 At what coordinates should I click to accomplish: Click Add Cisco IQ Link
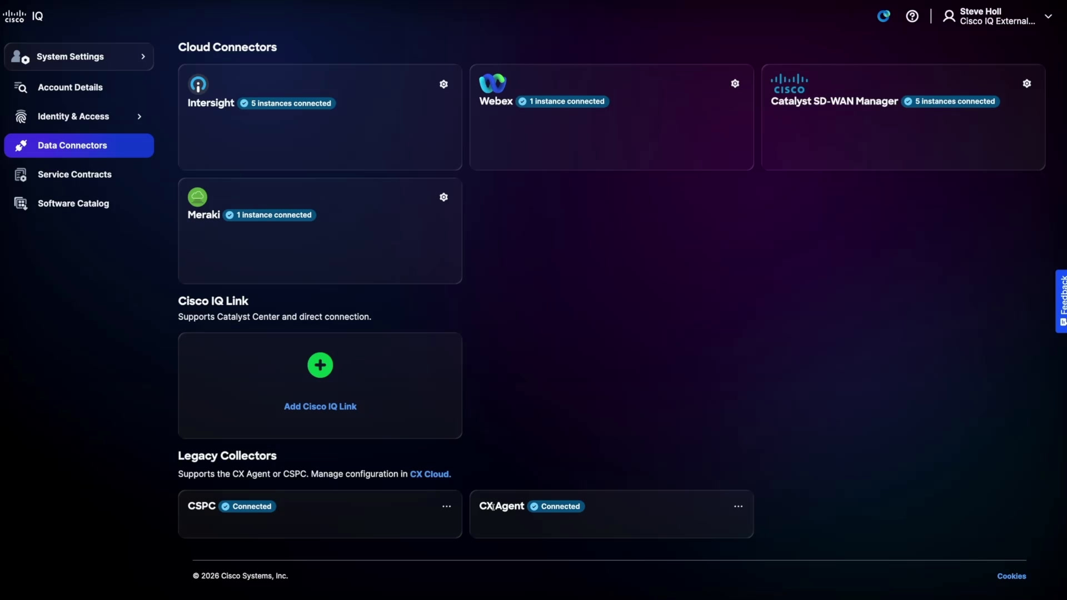pos(320,407)
